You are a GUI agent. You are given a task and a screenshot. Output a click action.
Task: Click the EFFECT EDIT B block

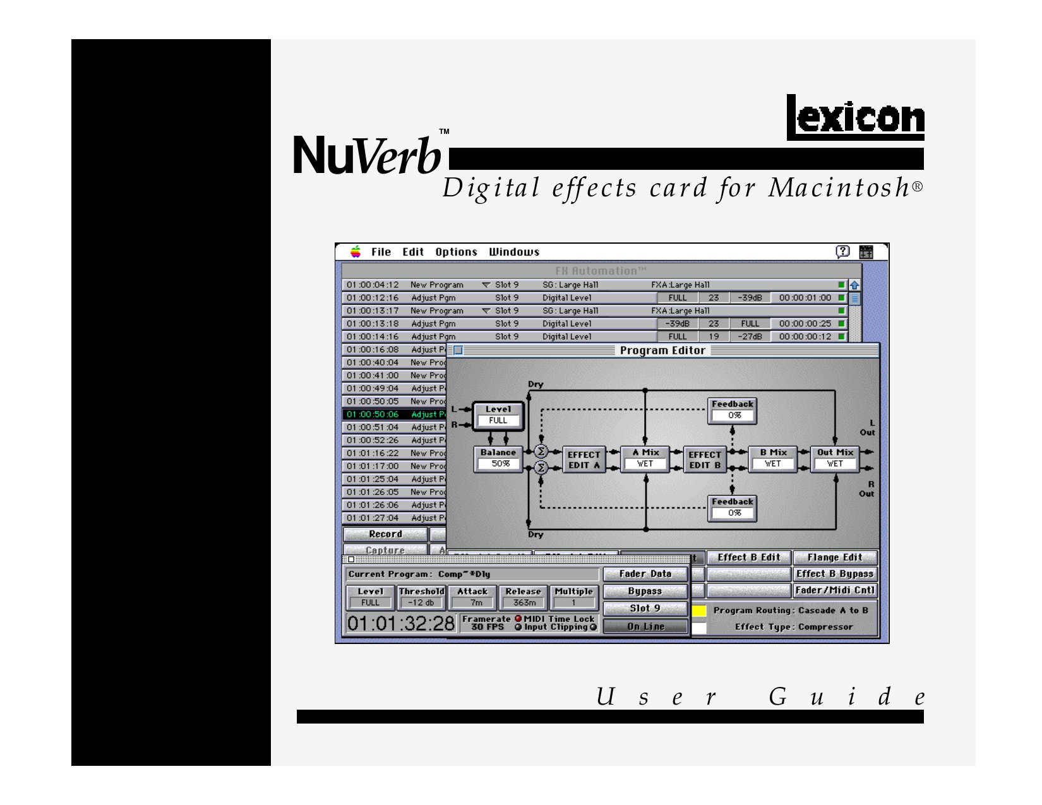pos(705,460)
